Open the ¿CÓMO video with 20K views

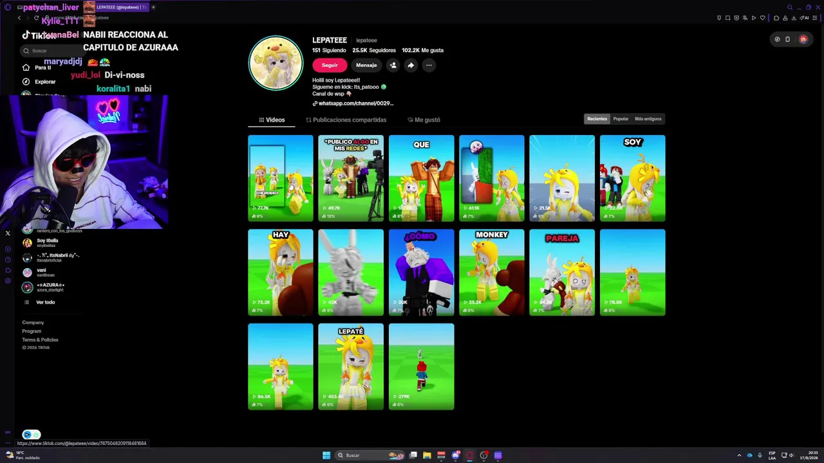[x=421, y=273]
